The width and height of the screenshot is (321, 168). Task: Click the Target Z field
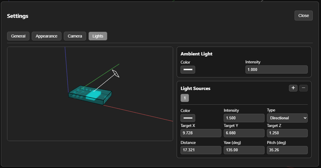pos(287,133)
